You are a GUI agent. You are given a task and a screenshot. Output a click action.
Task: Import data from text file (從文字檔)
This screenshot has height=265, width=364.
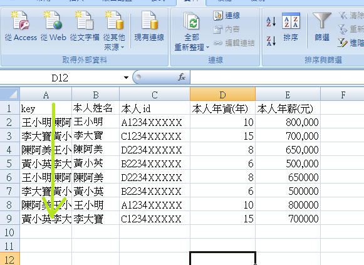85,27
